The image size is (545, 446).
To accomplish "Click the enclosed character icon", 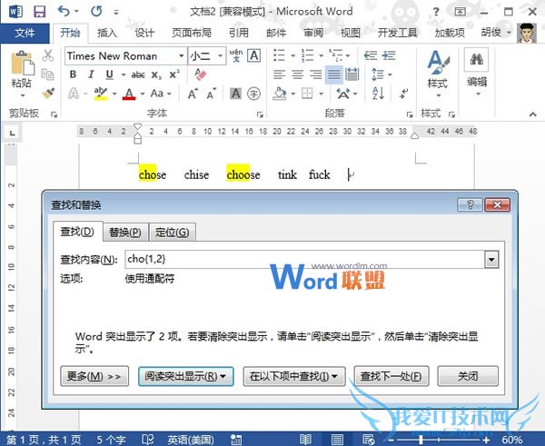I will 254,94.
